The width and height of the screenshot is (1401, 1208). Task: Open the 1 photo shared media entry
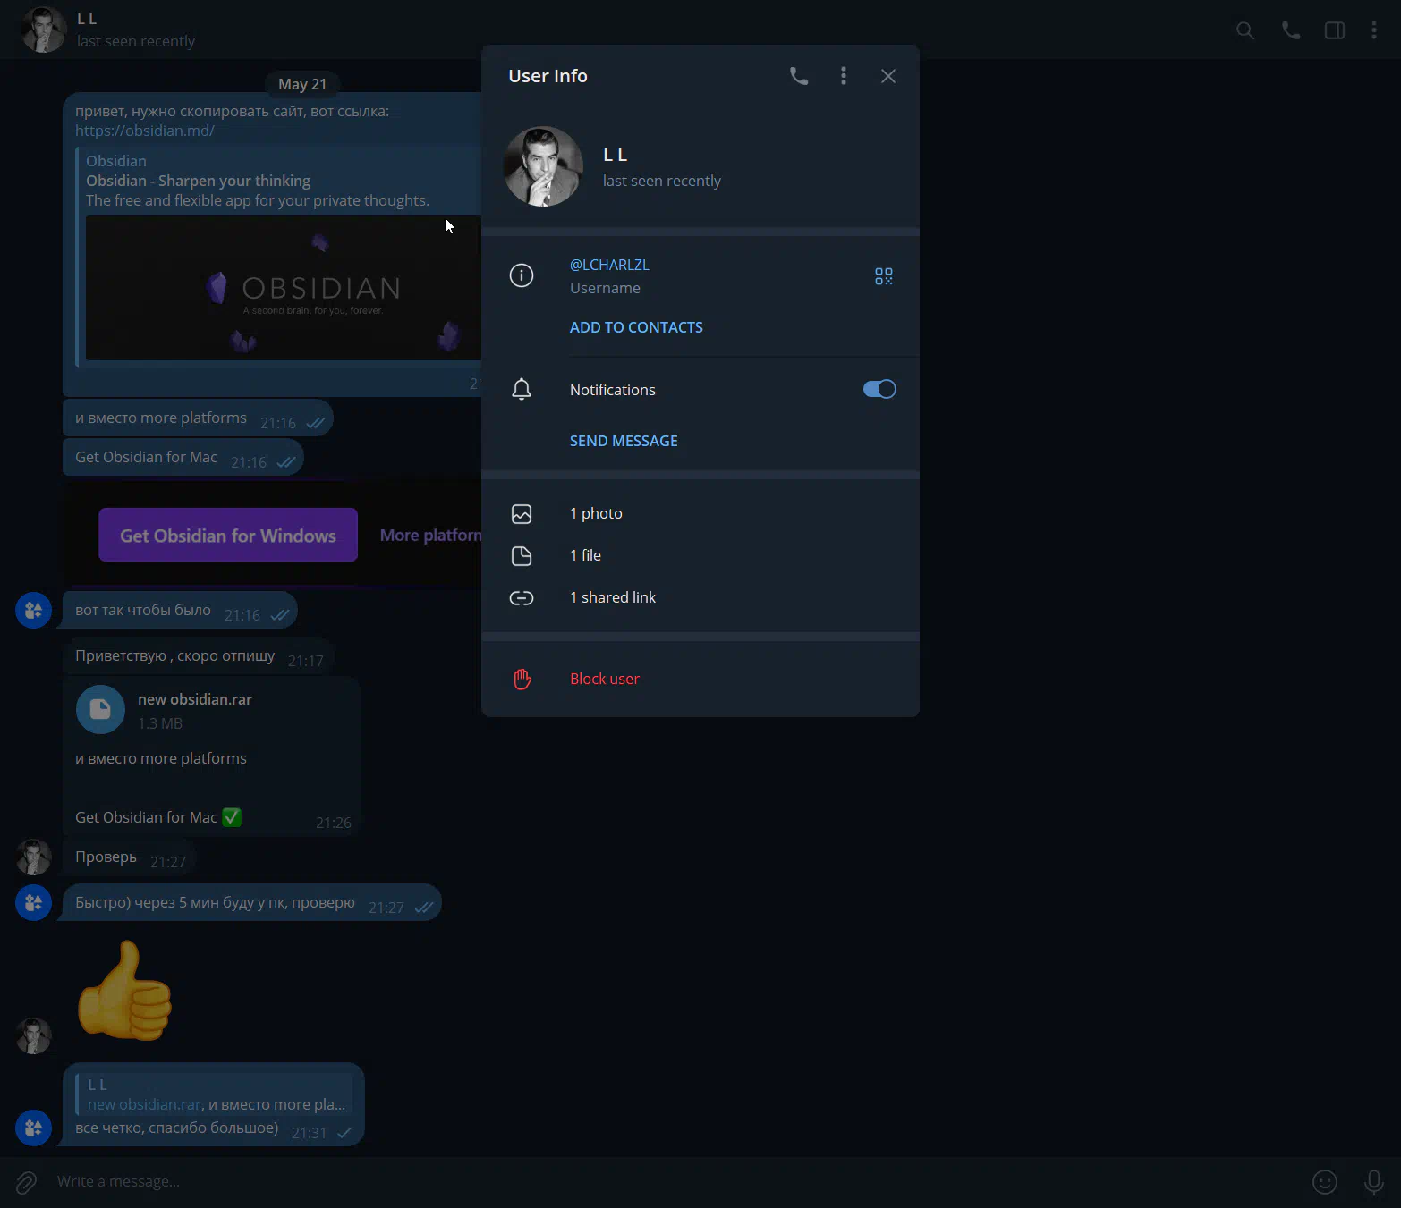[x=700, y=513]
